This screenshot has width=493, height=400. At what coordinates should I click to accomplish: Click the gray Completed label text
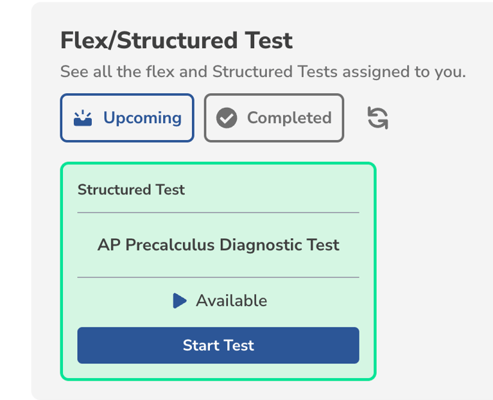pyautogui.click(x=290, y=118)
